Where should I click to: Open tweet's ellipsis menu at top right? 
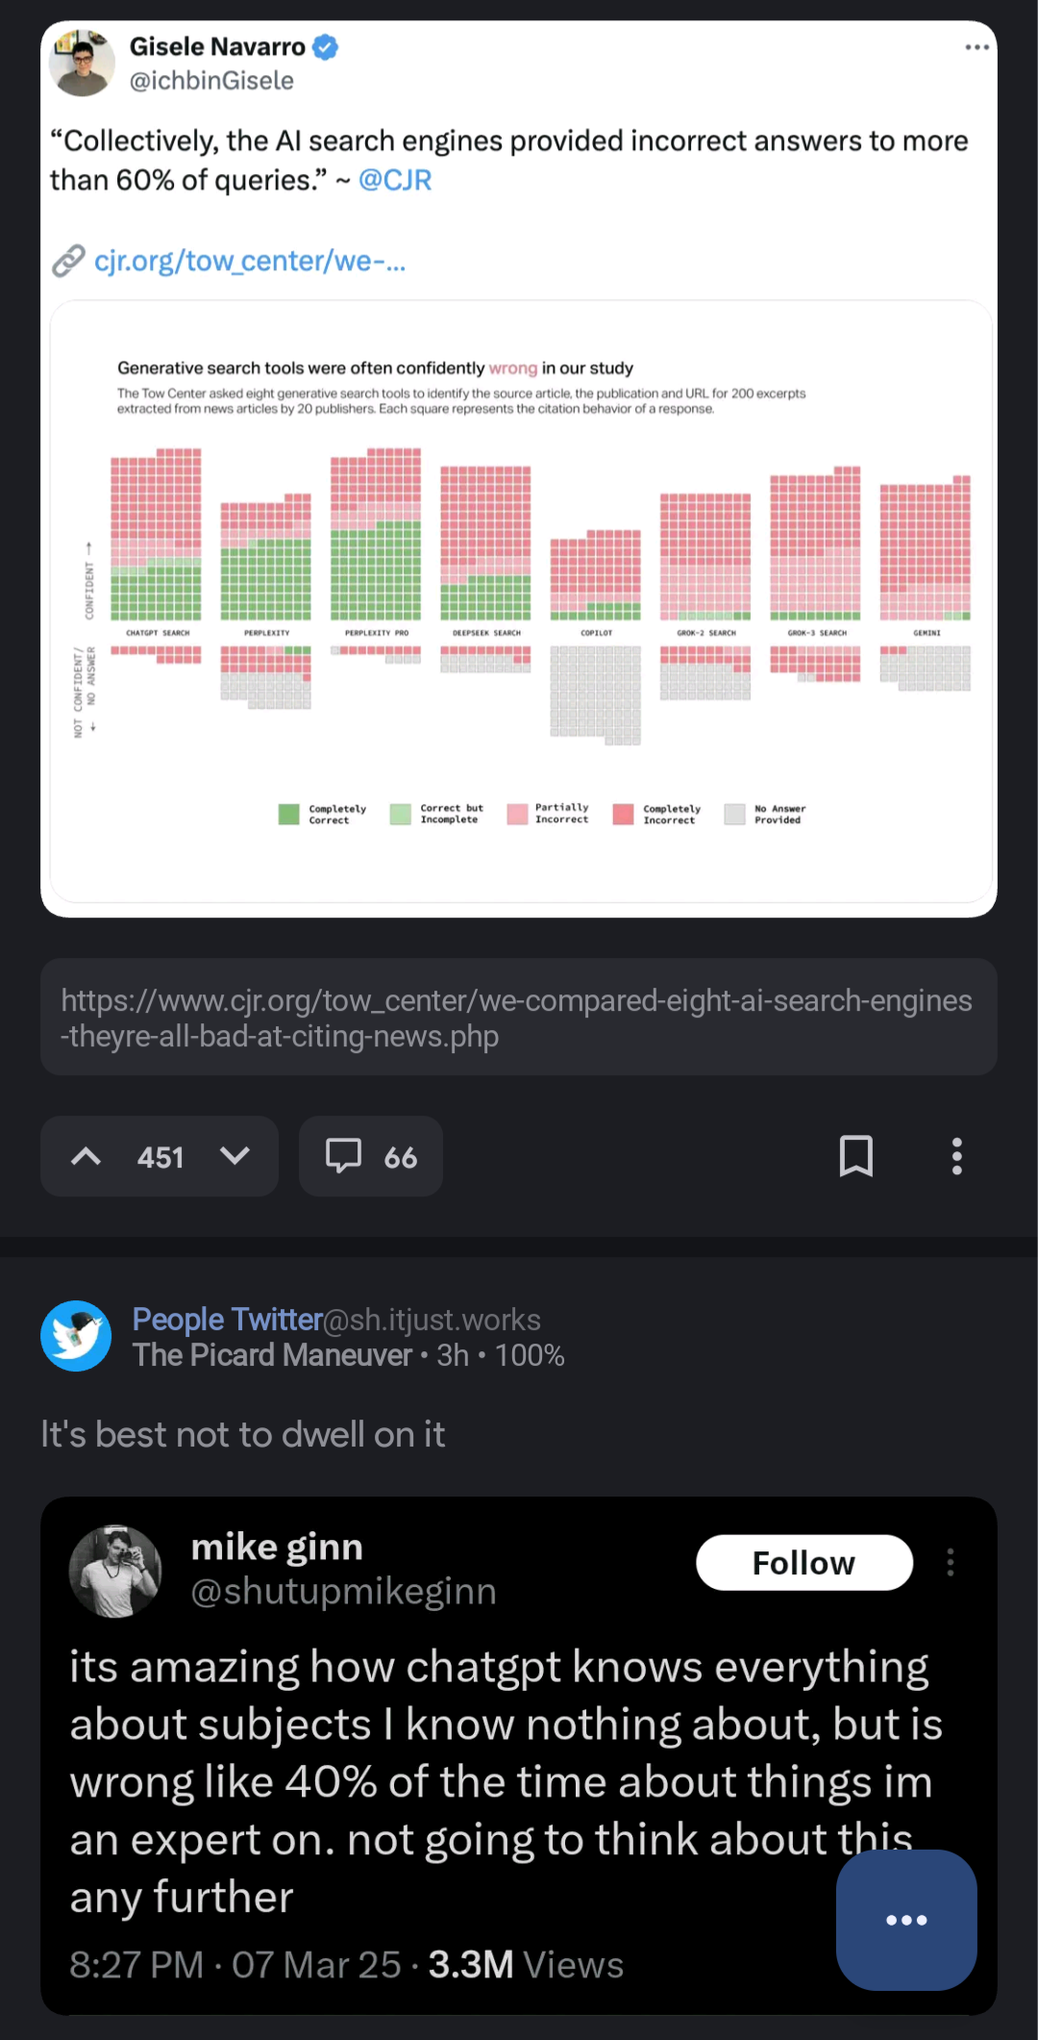pos(976,47)
